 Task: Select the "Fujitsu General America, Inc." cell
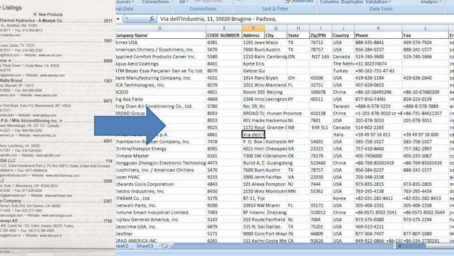point(161,219)
